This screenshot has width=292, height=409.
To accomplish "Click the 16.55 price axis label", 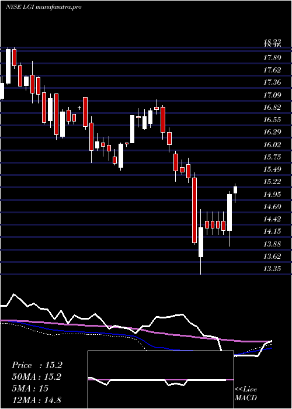I will click(272, 120).
